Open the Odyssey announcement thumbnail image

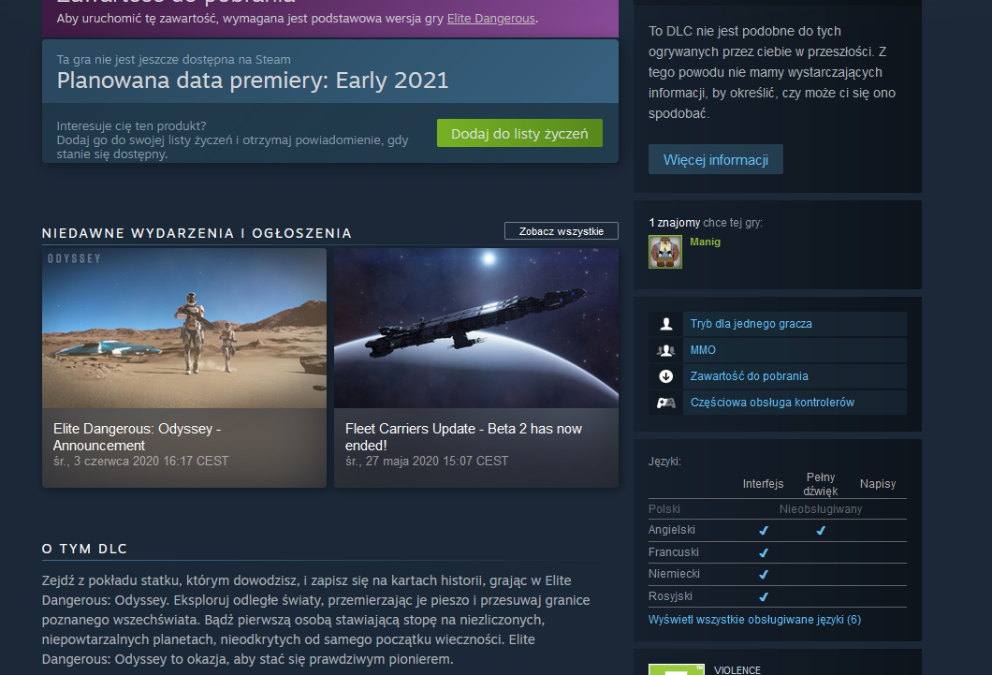tap(184, 328)
